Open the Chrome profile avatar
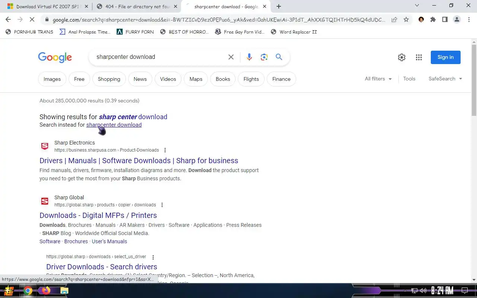Image resolution: width=477 pixels, height=298 pixels. [x=457, y=20]
